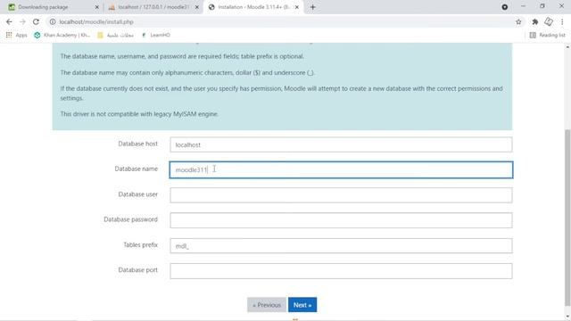The width and height of the screenshot is (571, 321).
Task: Open LearnHD bookmark
Action: coord(156,35)
